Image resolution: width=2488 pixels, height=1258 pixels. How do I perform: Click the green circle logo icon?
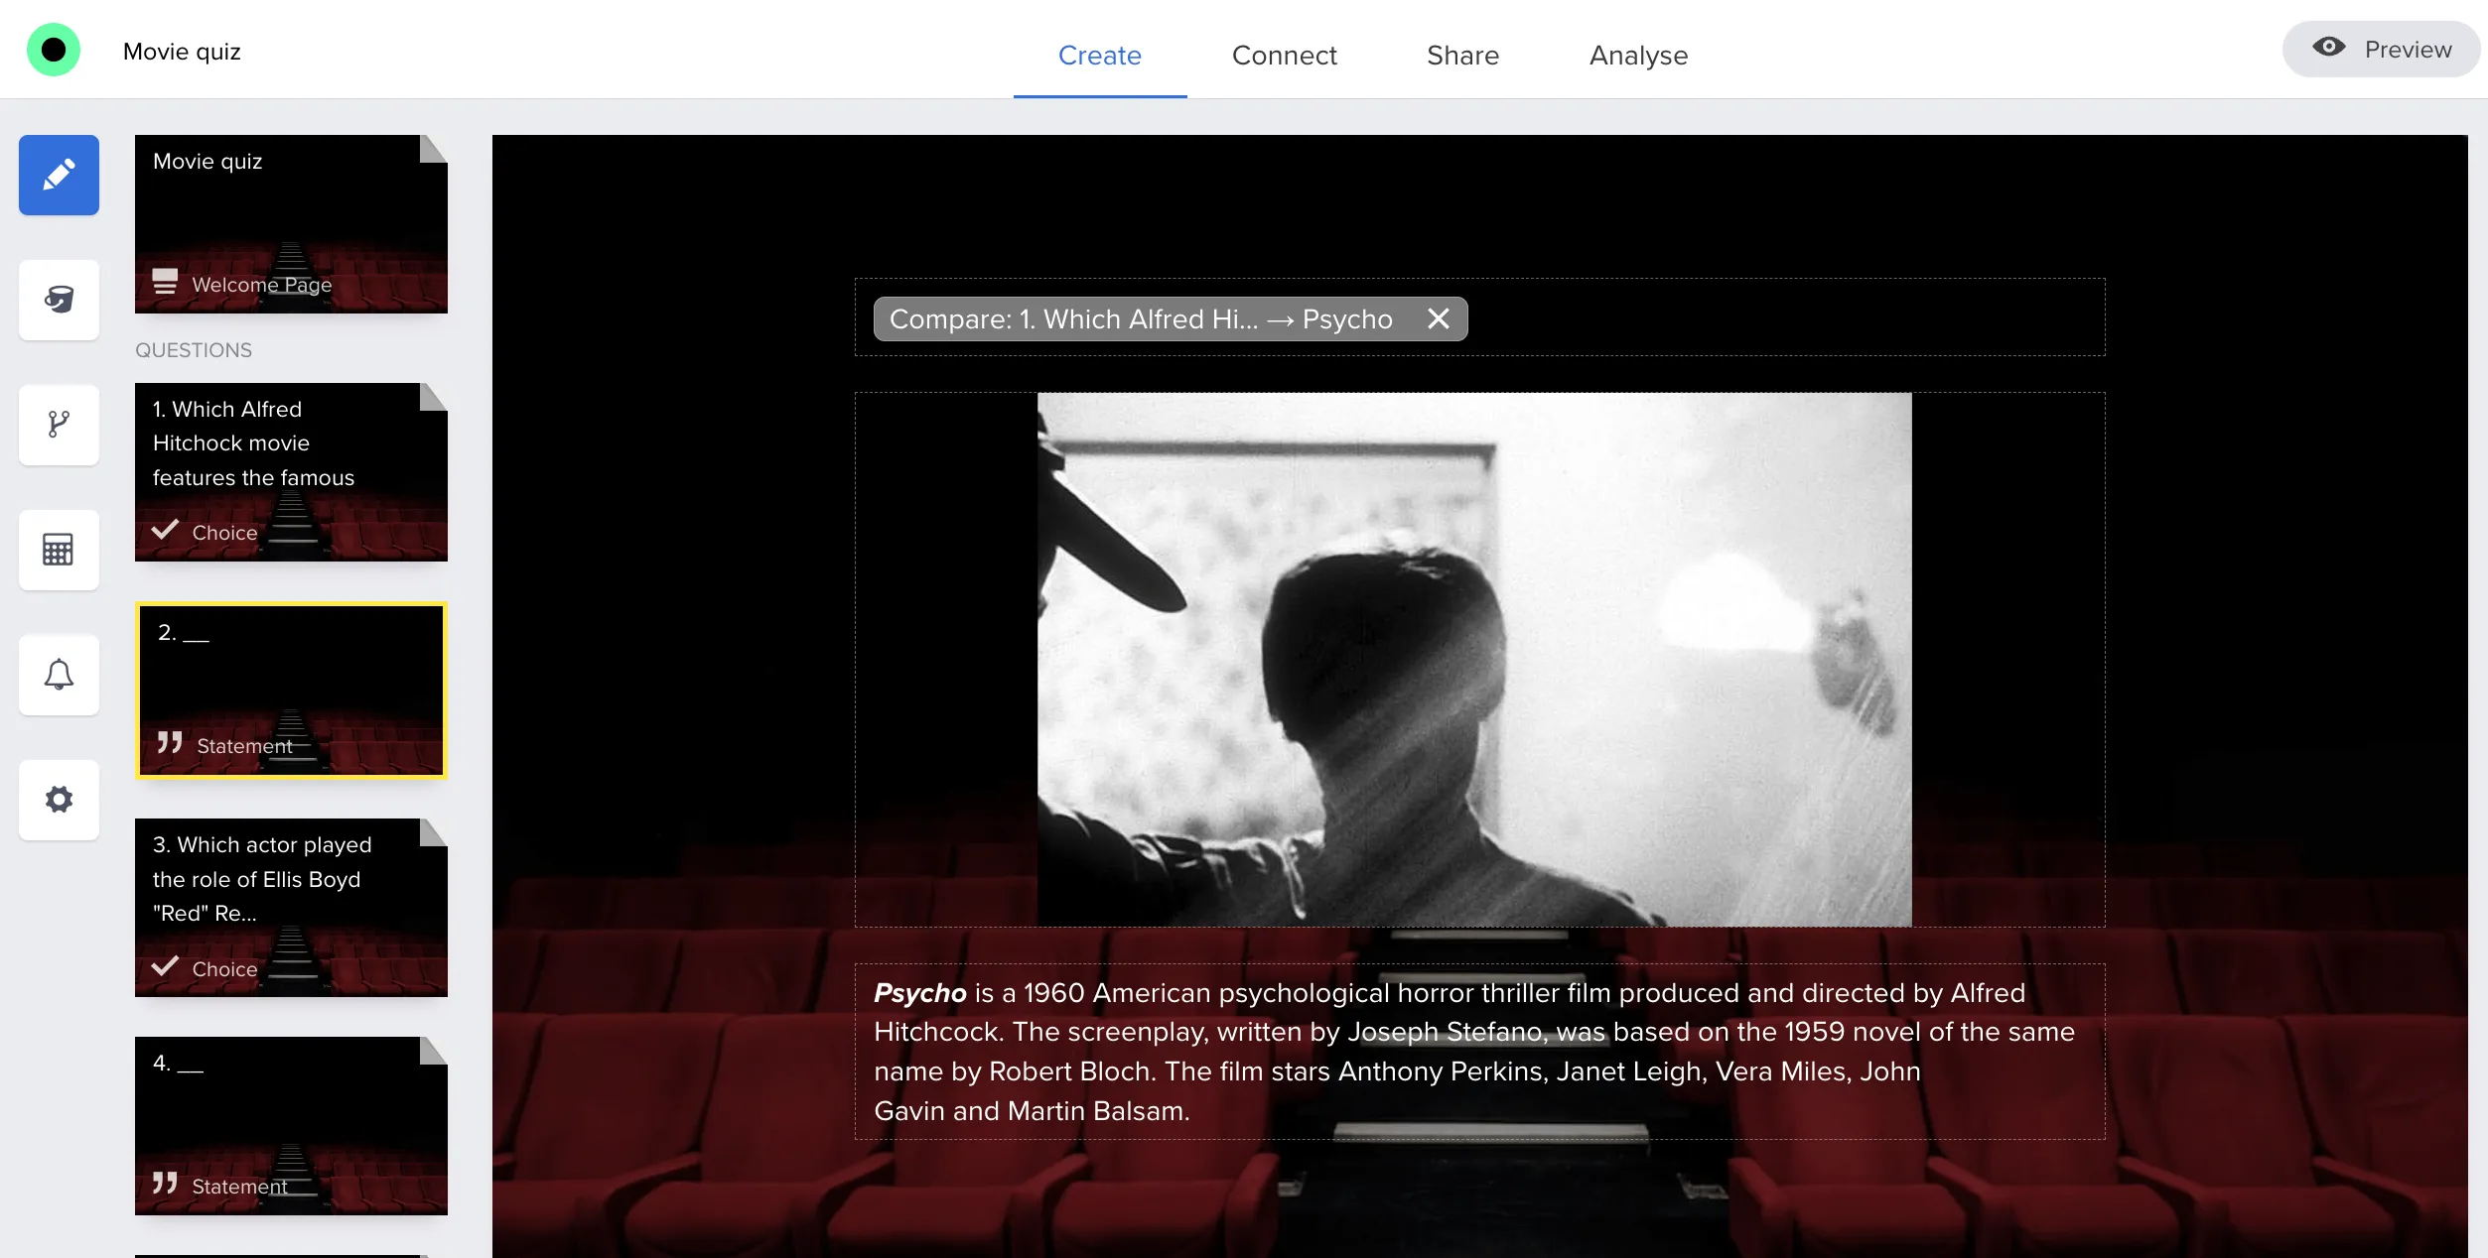click(54, 50)
